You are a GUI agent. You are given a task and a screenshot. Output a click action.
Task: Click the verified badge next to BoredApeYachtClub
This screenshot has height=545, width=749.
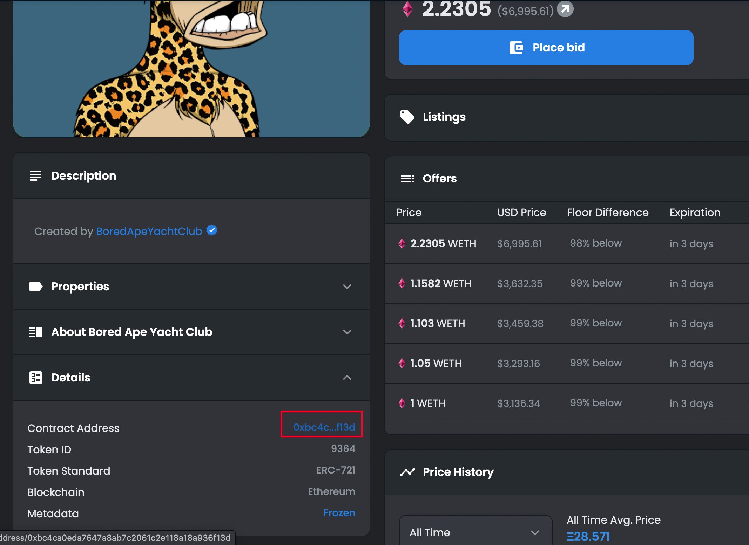click(x=212, y=230)
